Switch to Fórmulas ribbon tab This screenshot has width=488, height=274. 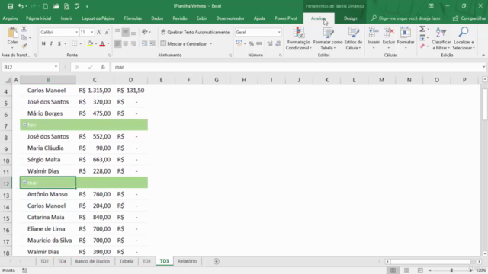tap(133, 18)
